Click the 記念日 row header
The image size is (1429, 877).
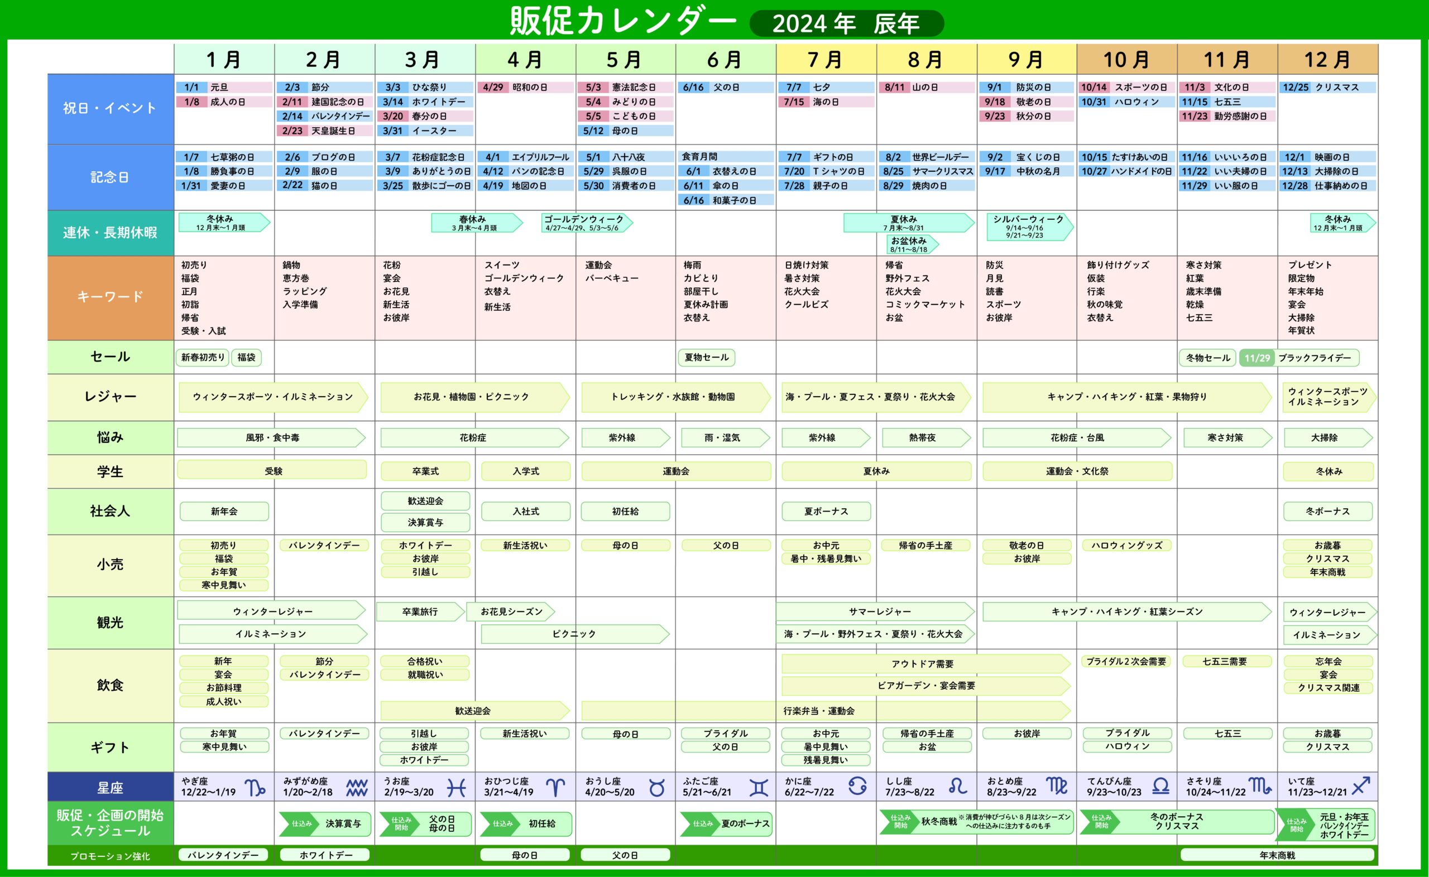[110, 177]
